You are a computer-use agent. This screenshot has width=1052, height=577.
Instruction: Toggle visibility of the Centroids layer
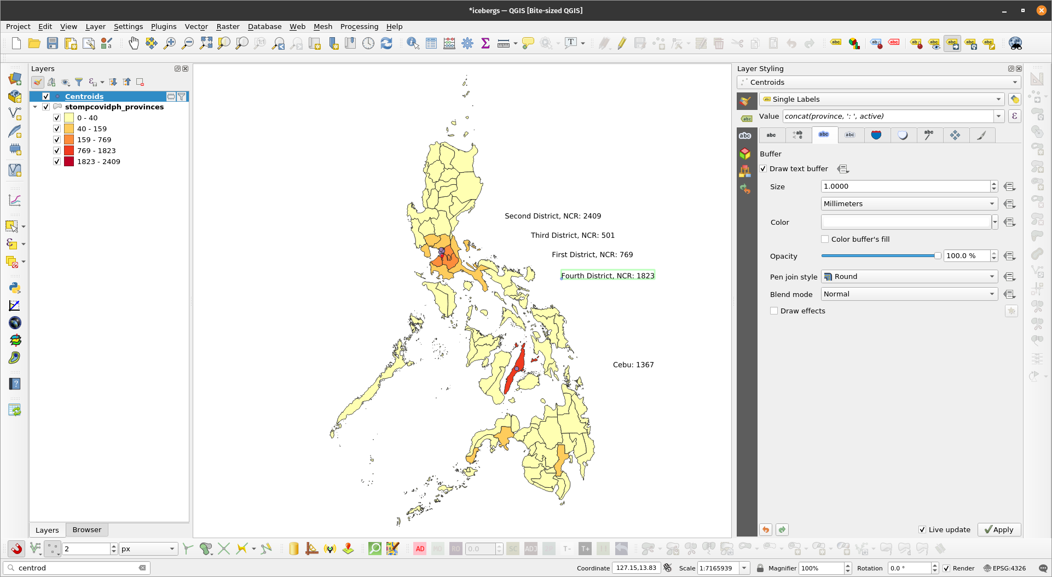click(46, 96)
